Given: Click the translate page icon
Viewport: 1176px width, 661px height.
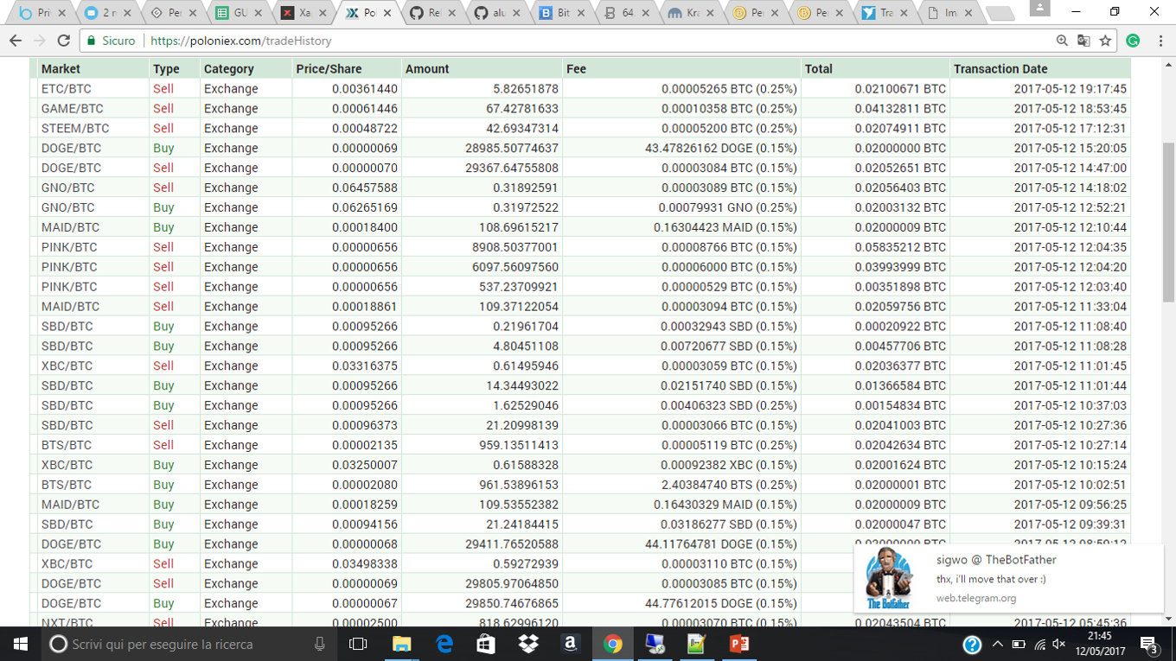Looking at the screenshot, I should (1083, 41).
